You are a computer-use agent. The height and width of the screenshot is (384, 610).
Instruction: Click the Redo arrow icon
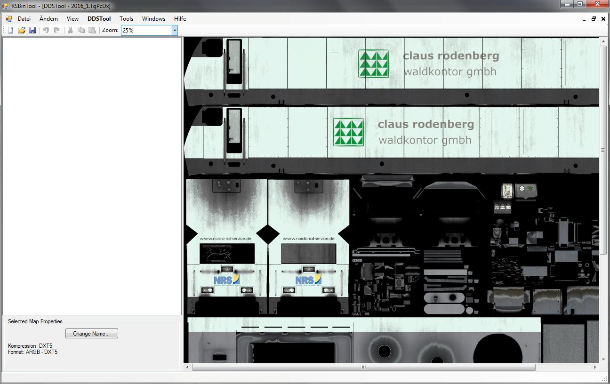click(56, 30)
